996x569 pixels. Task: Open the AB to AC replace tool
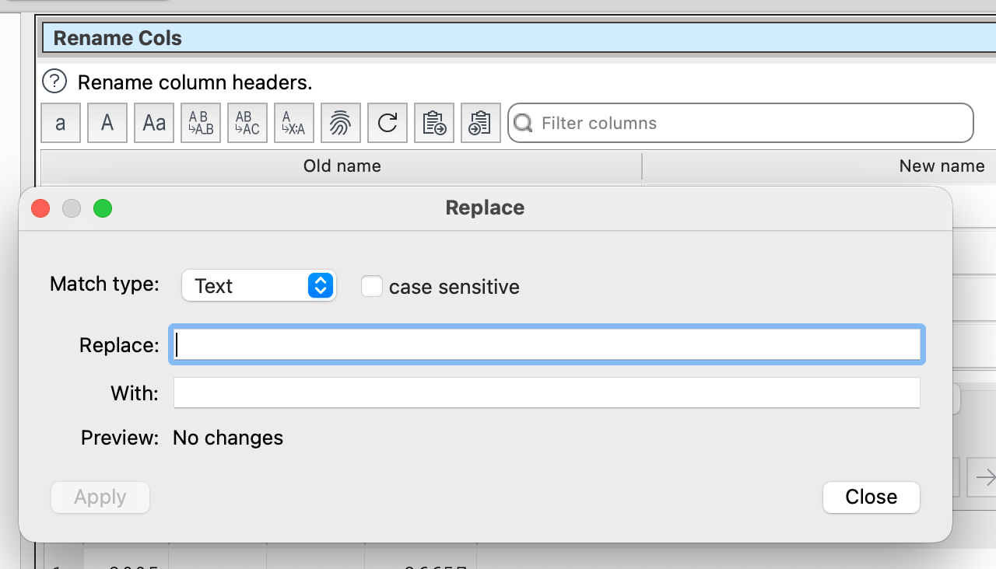click(x=247, y=124)
